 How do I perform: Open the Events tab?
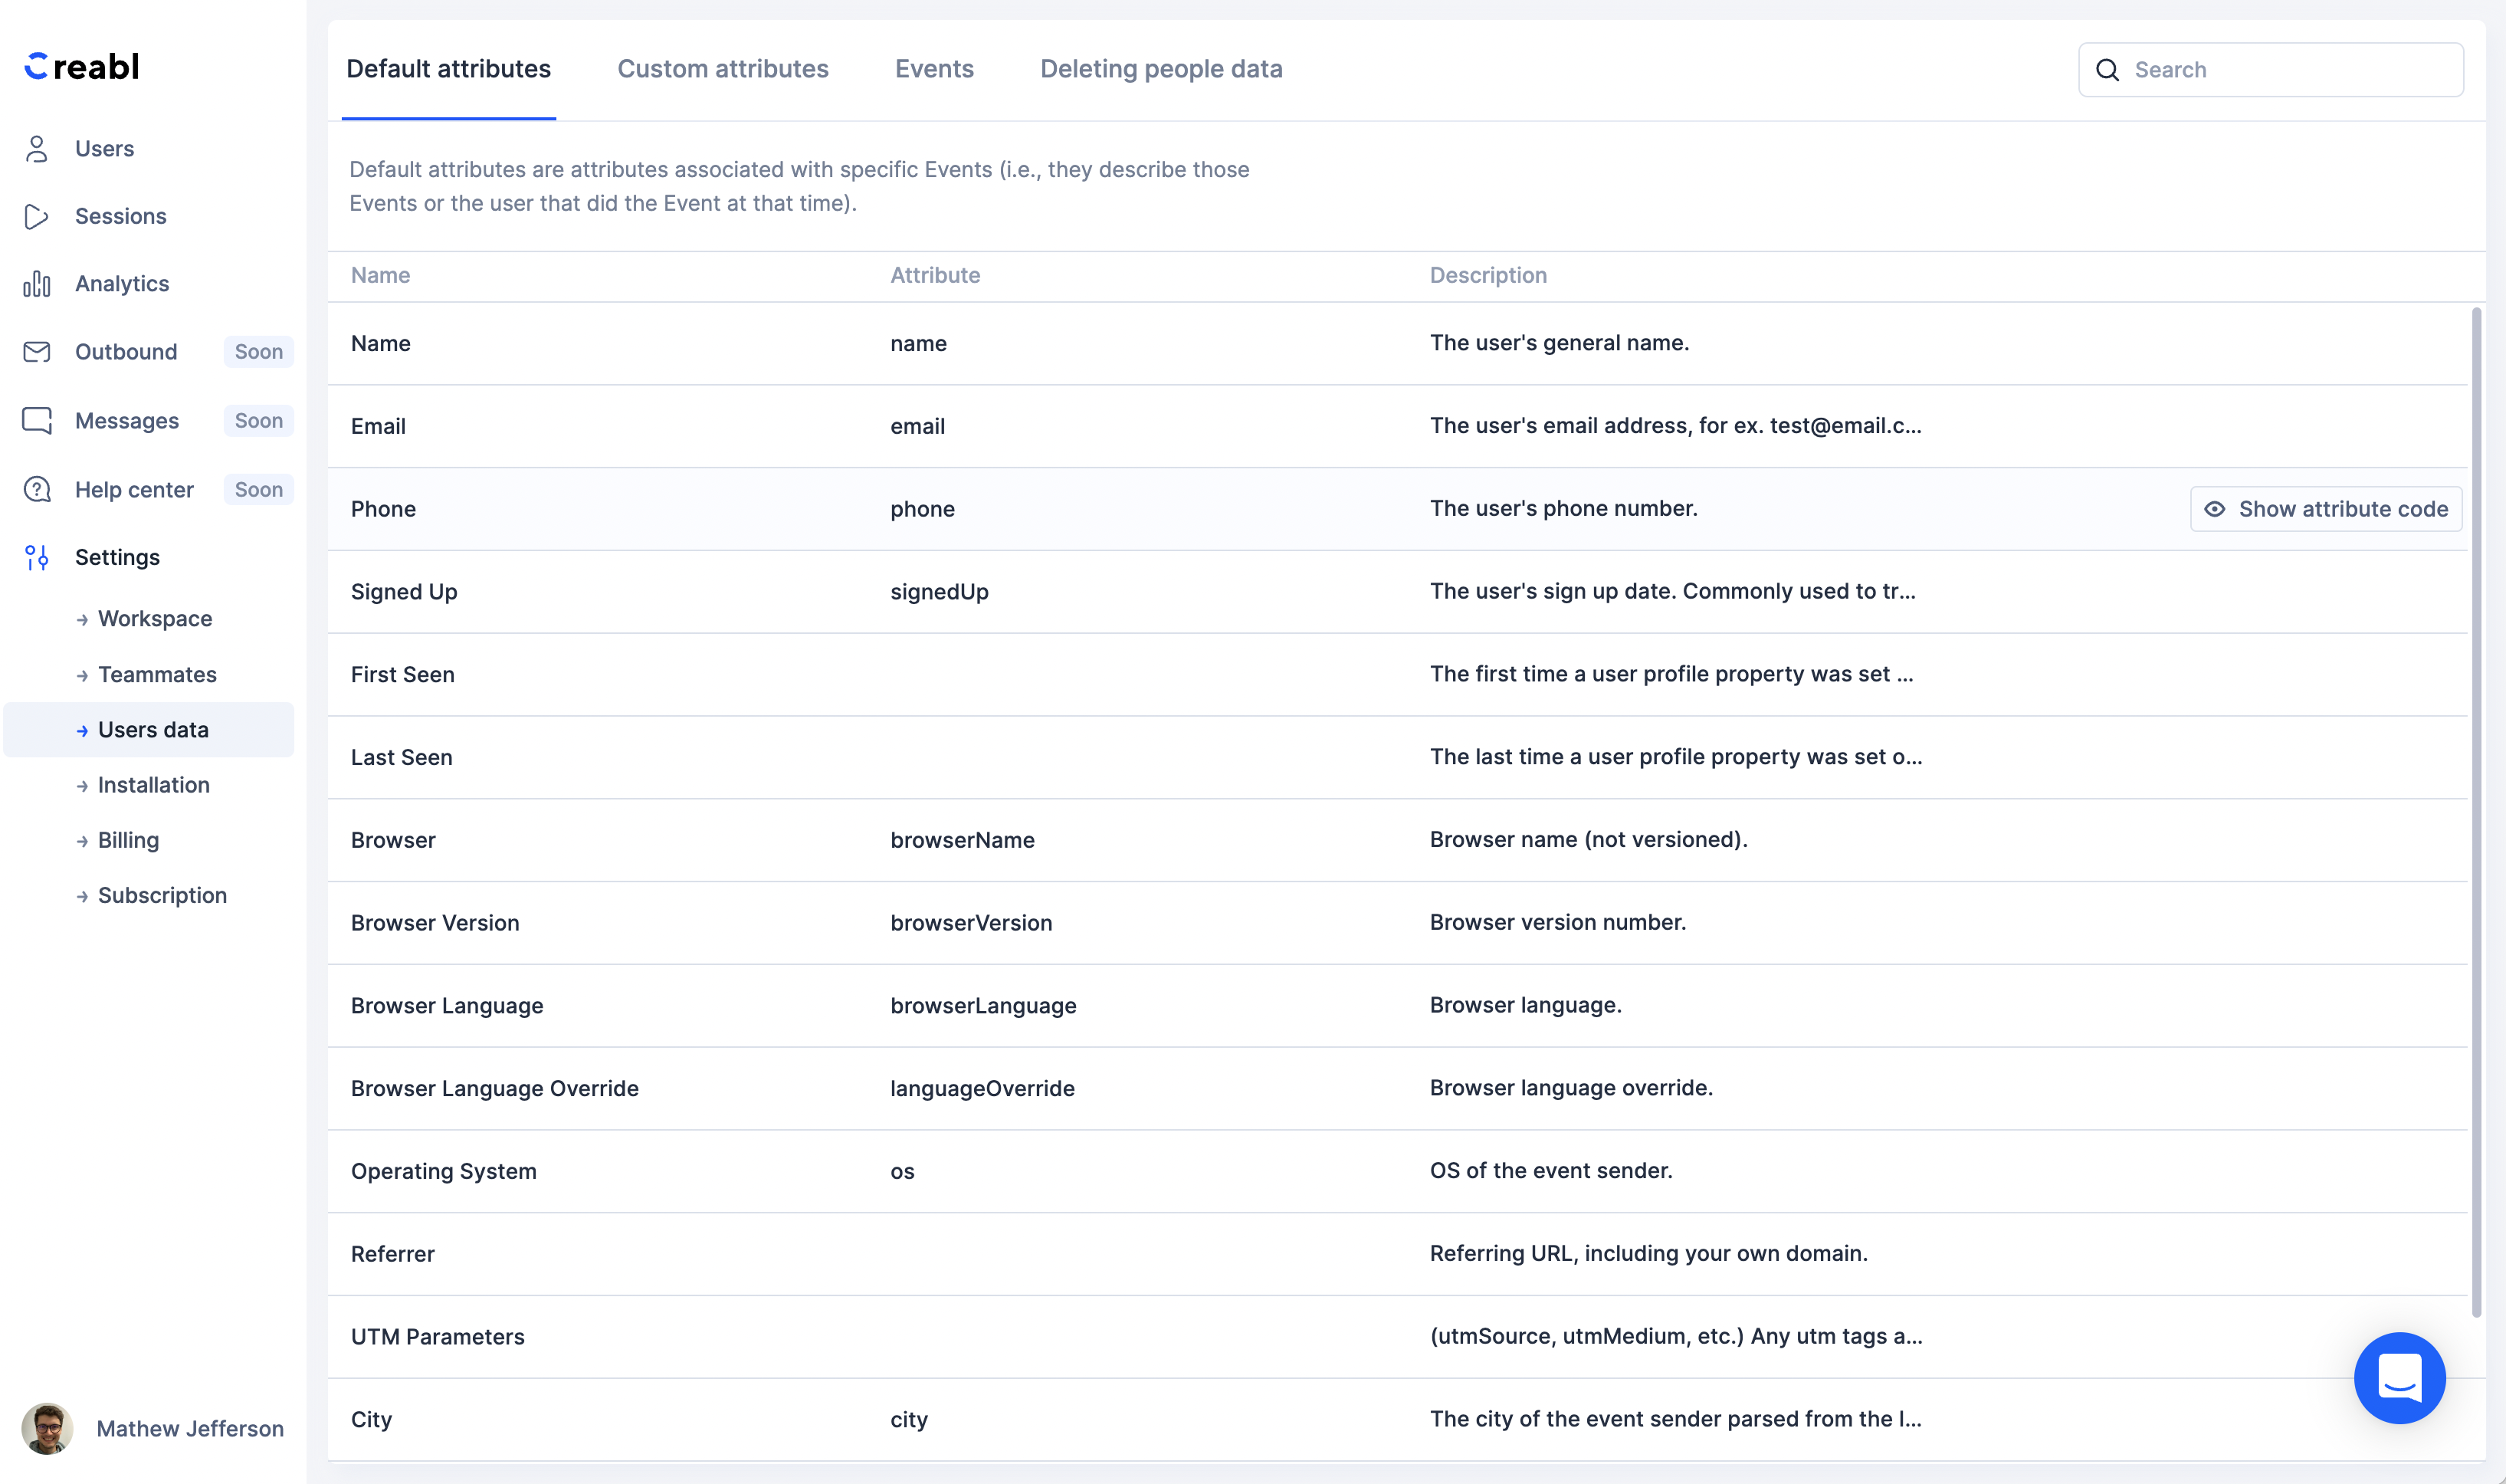click(933, 68)
